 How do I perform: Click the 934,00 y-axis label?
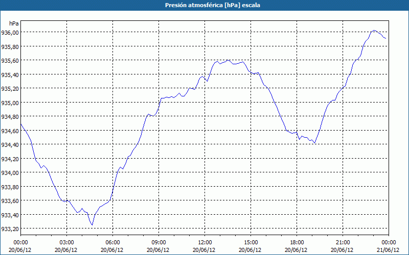(10, 173)
